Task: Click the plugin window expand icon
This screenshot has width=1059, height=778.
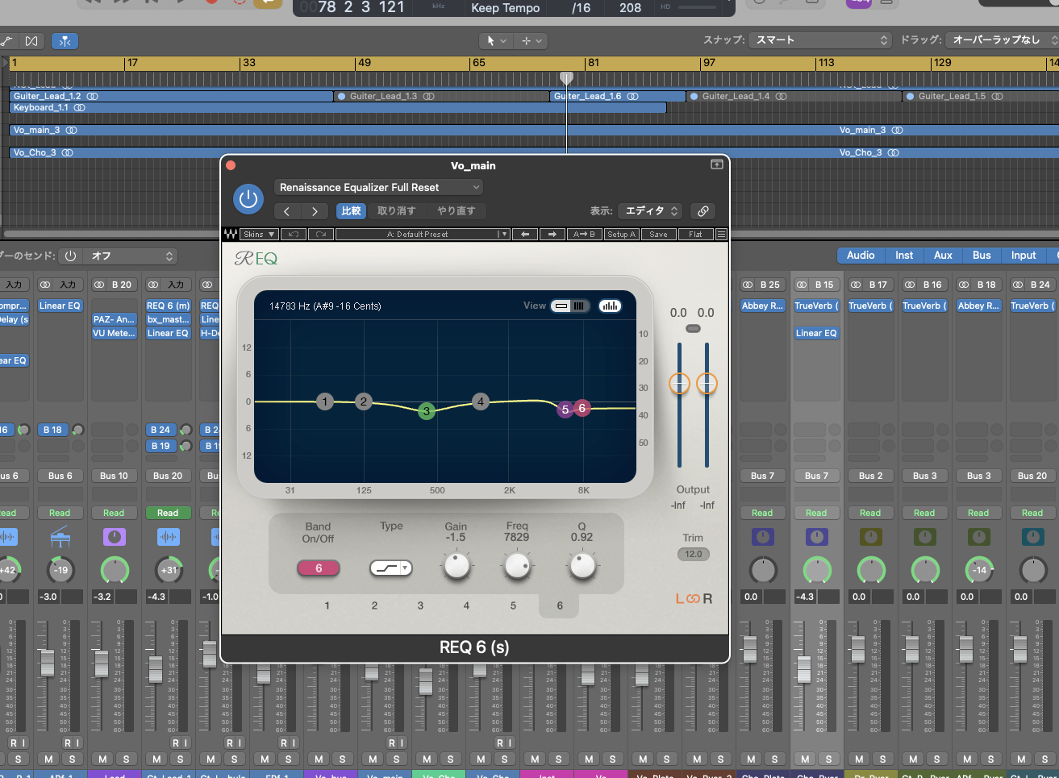Action: pos(716,164)
